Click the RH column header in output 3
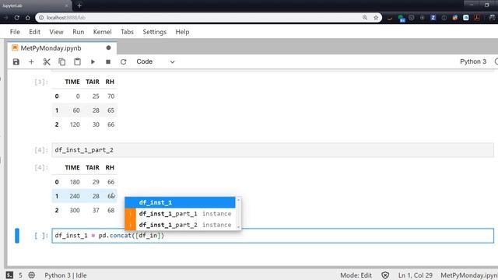Image resolution: width=498 pixels, height=280 pixels. [110, 82]
